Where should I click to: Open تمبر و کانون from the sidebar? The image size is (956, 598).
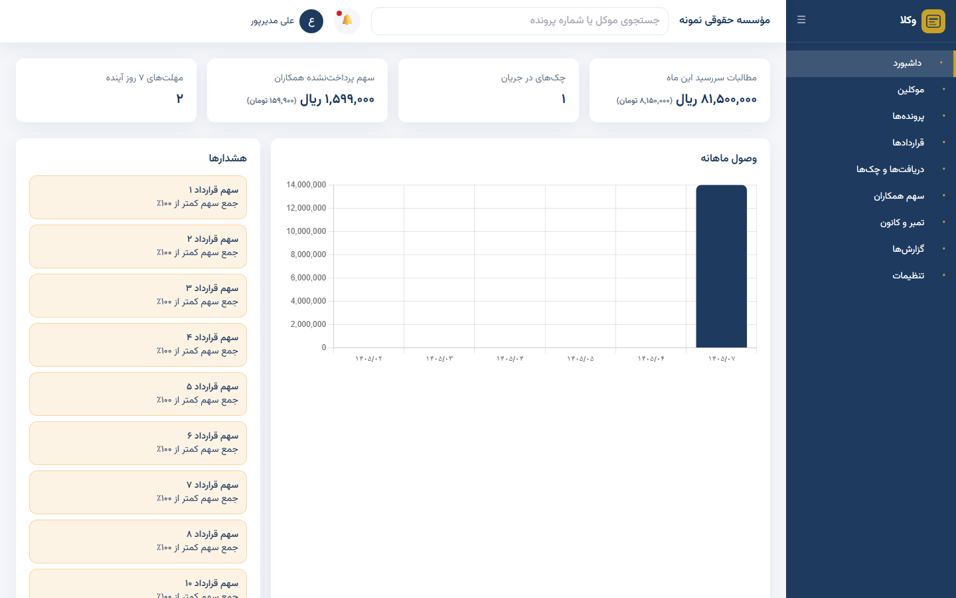tap(871, 223)
